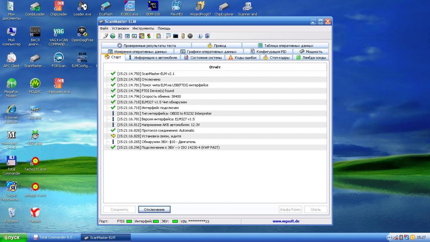Click the blue info icon in toolbar

click(200, 36)
